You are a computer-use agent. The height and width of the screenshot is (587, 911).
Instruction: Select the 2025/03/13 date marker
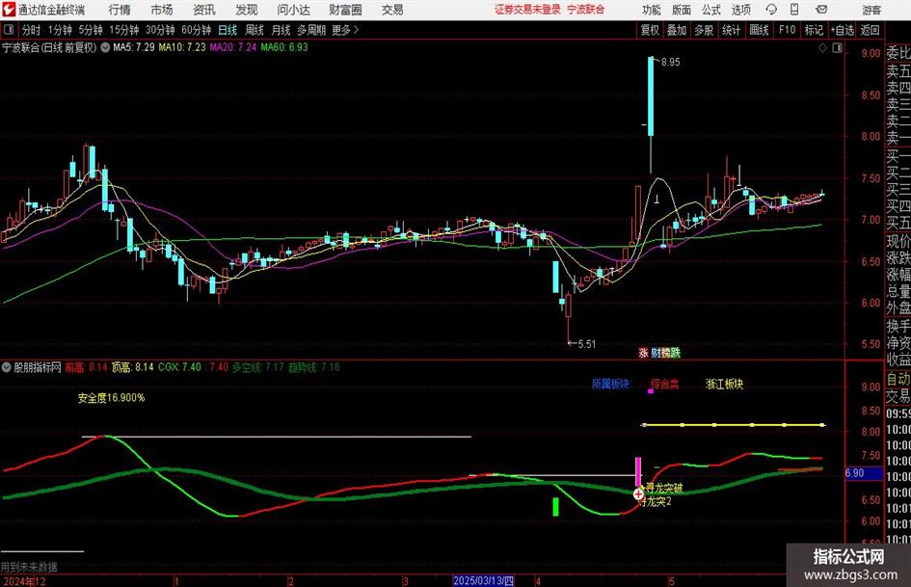(483, 581)
